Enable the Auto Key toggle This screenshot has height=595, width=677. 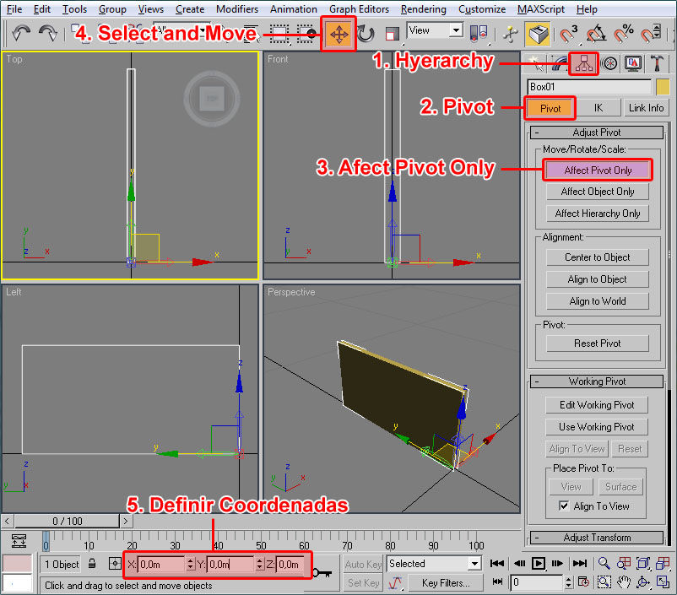[x=363, y=564]
